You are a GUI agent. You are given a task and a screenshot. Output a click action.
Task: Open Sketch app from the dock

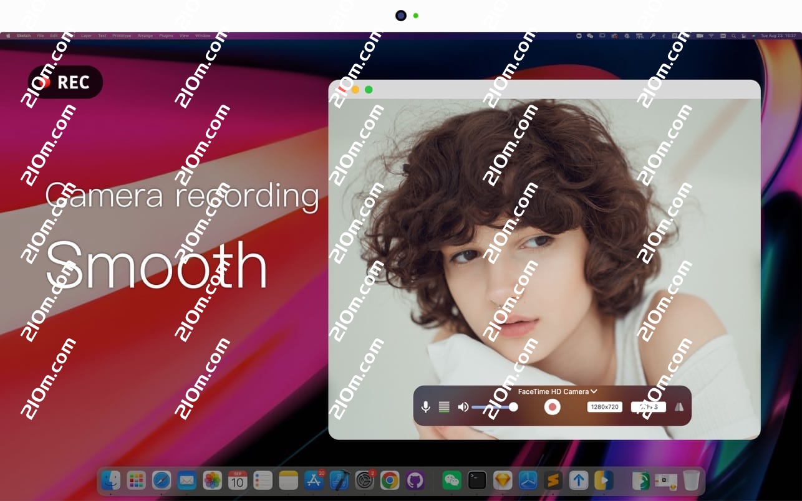(502, 480)
